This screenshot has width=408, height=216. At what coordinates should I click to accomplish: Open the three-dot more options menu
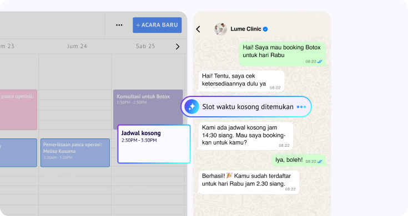(x=119, y=25)
